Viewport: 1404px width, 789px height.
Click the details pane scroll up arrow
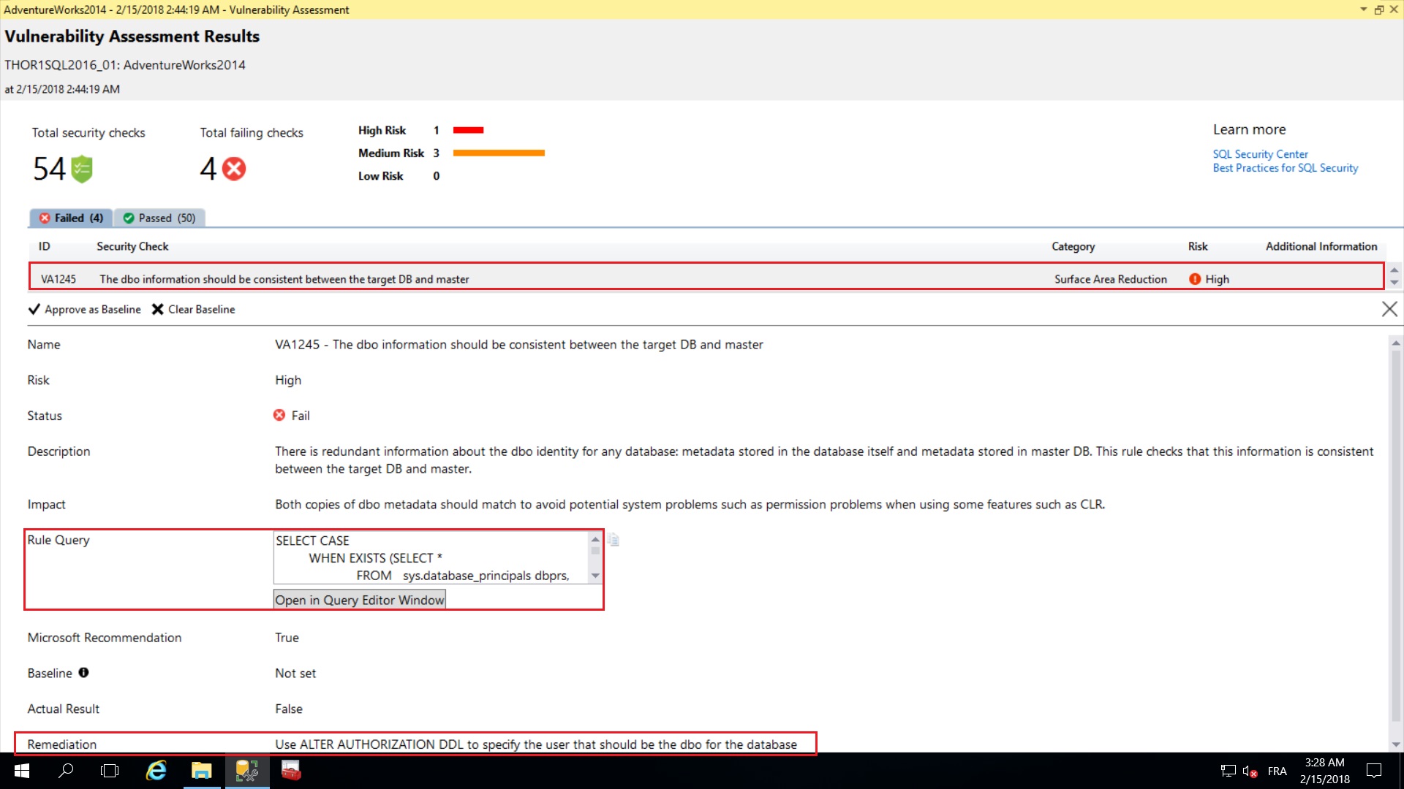pos(1395,343)
